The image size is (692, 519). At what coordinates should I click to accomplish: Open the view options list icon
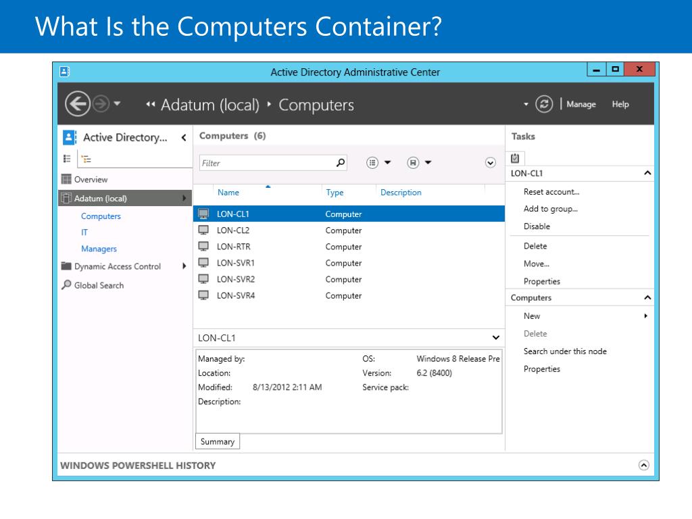tap(372, 163)
